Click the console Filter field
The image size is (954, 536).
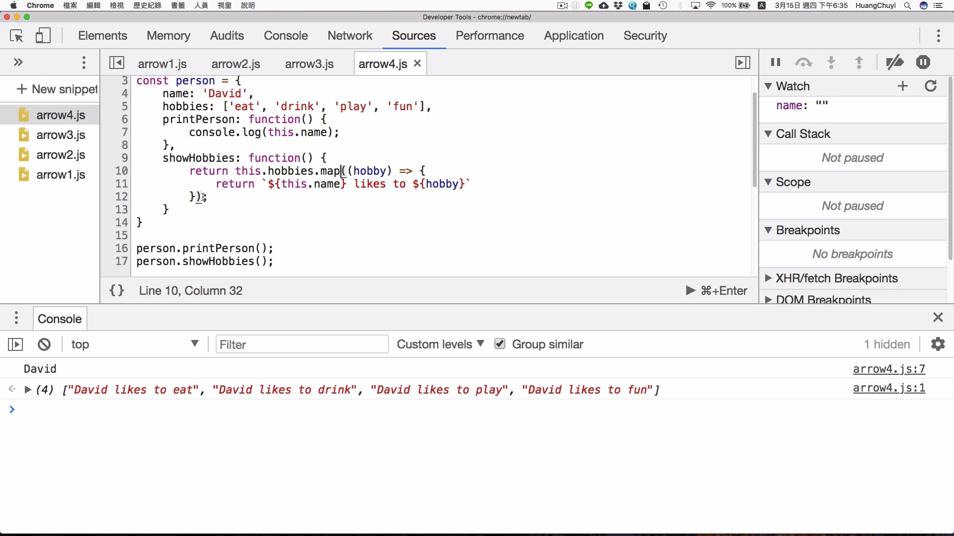tap(302, 344)
